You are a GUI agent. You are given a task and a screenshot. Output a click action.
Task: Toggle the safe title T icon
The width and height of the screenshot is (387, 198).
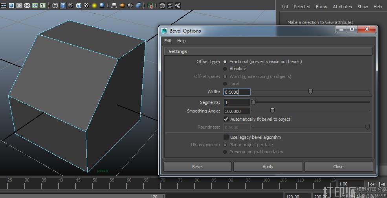click(43, 5)
